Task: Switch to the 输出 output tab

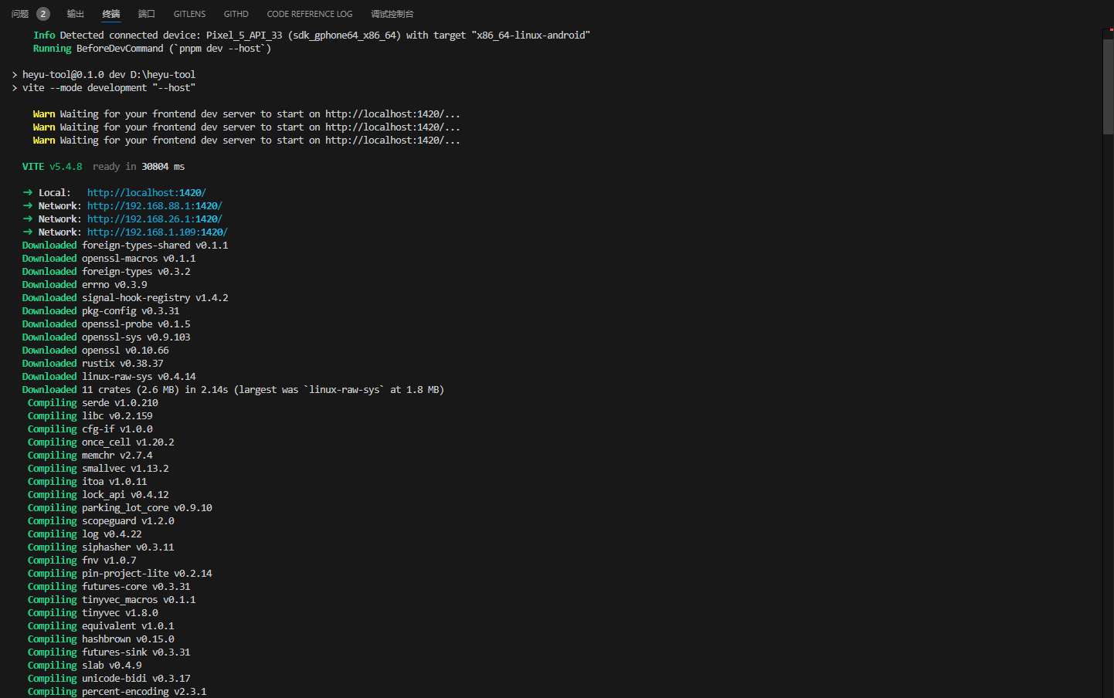Action: pyautogui.click(x=76, y=14)
